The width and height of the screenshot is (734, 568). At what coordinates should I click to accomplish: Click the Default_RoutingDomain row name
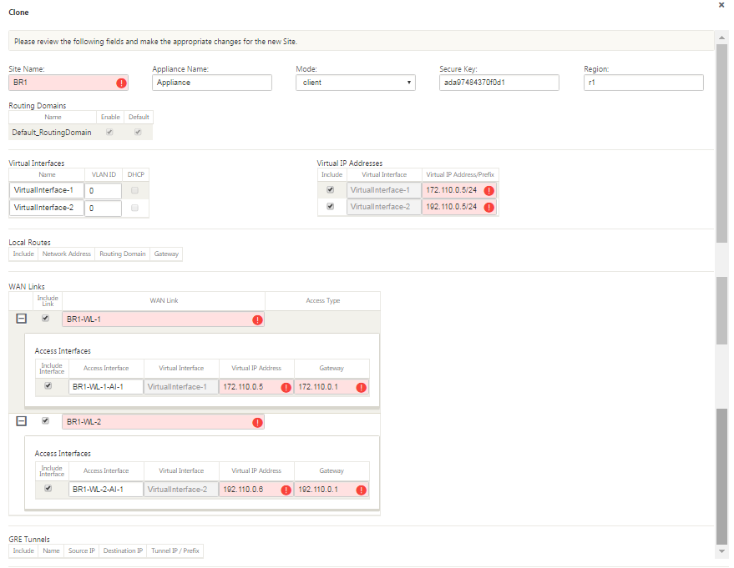(52, 133)
